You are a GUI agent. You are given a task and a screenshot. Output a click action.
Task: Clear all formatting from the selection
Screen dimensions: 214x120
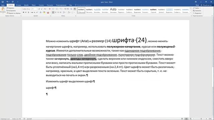pos(50,9)
